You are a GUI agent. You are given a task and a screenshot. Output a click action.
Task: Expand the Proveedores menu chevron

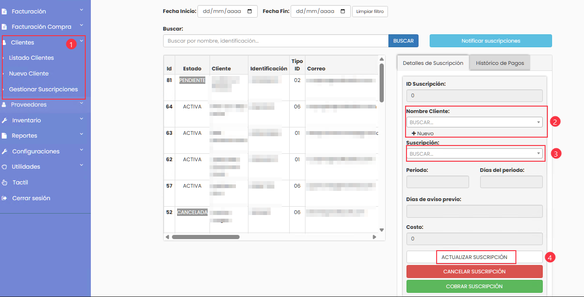[x=81, y=103]
